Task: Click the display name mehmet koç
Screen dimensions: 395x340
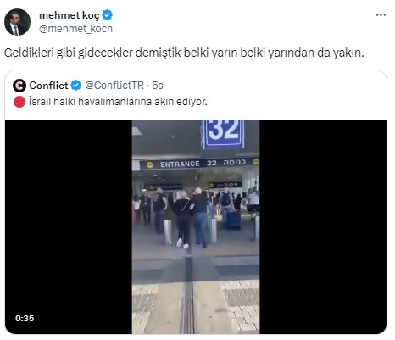Action: pos(70,15)
